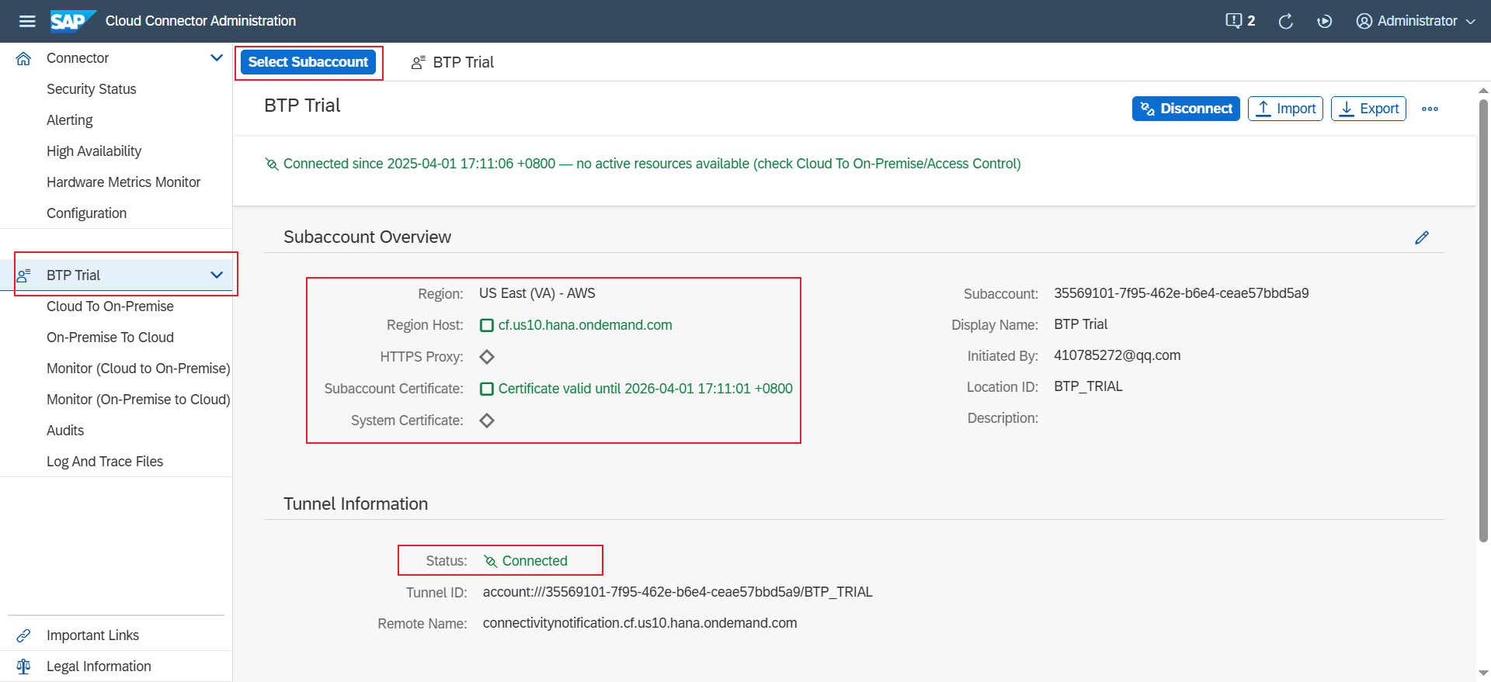Click the Tunnel ID value

click(x=677, y=592)
